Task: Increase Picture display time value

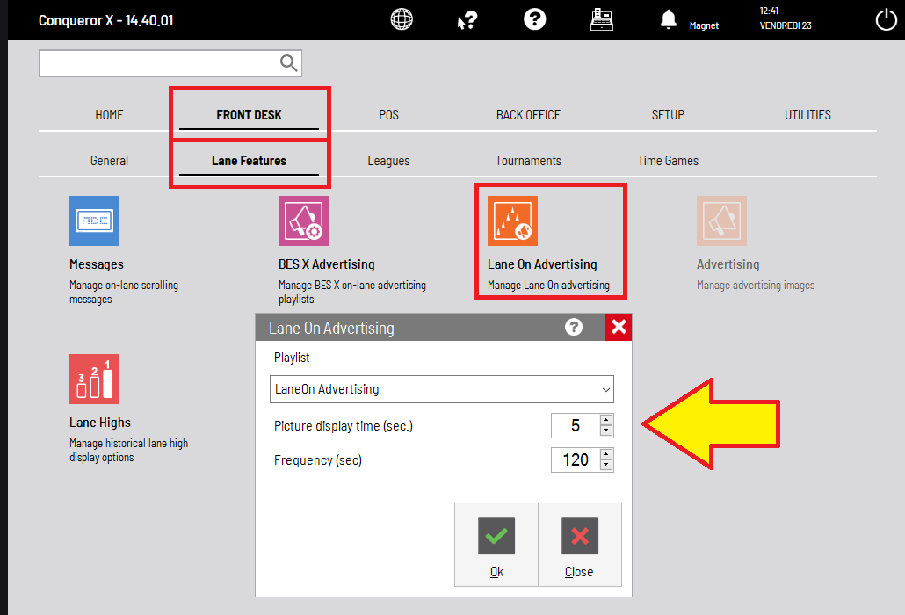Action: pyautogui.click(x=605, y=420)
